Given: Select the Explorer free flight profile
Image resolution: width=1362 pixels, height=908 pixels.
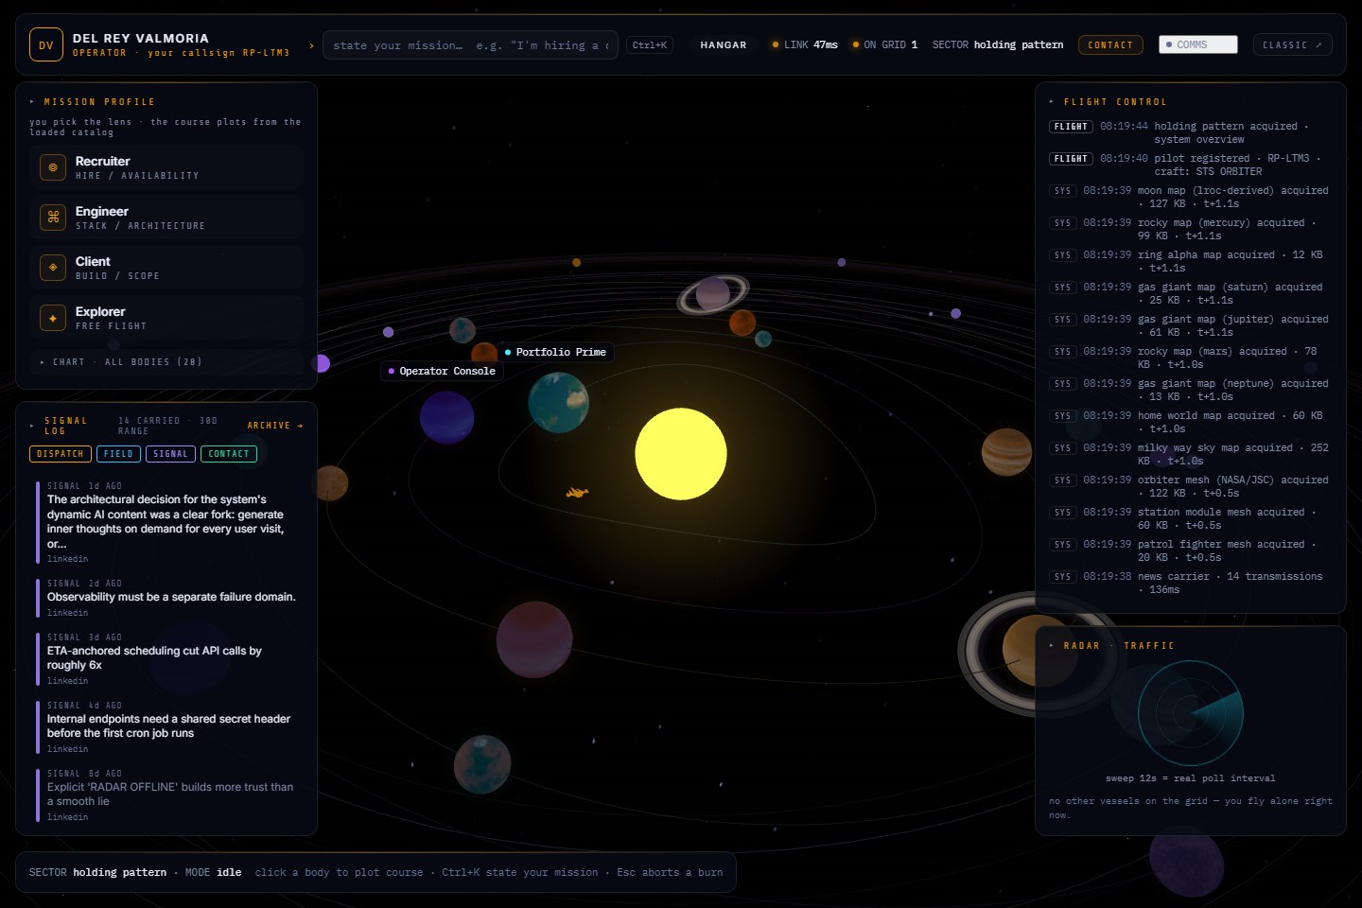Looking at the screenshot, I should [x=166, y=318].
